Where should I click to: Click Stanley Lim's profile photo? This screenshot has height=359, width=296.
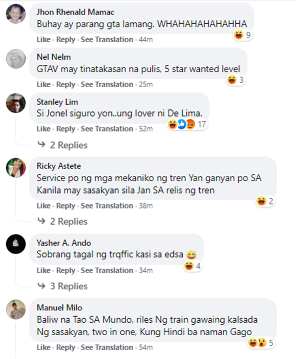point(16,103)
